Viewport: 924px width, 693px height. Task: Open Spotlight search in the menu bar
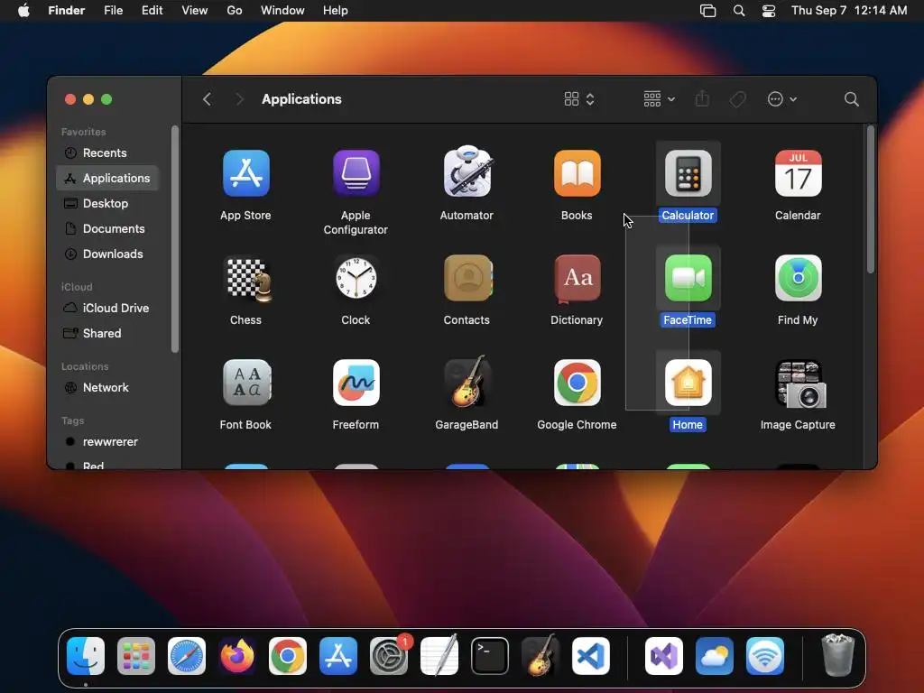coord(738,11)
